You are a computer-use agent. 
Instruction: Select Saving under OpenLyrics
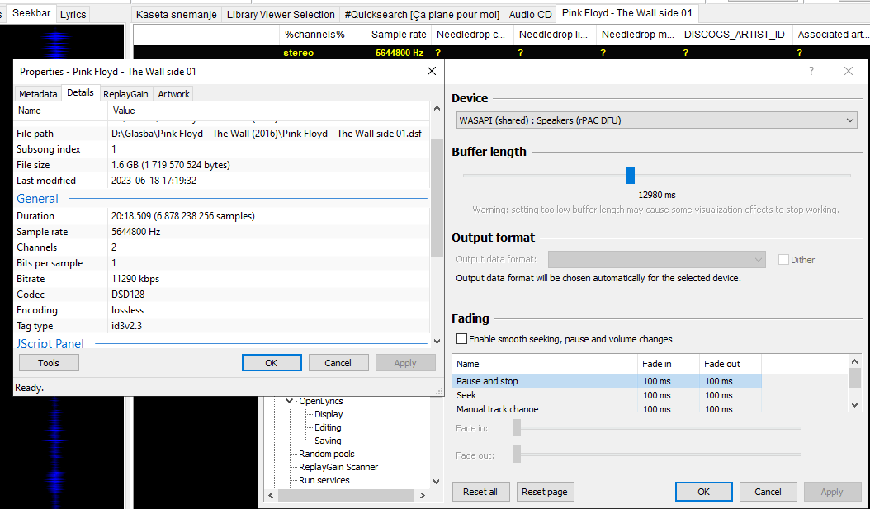(x=328, y=441)
